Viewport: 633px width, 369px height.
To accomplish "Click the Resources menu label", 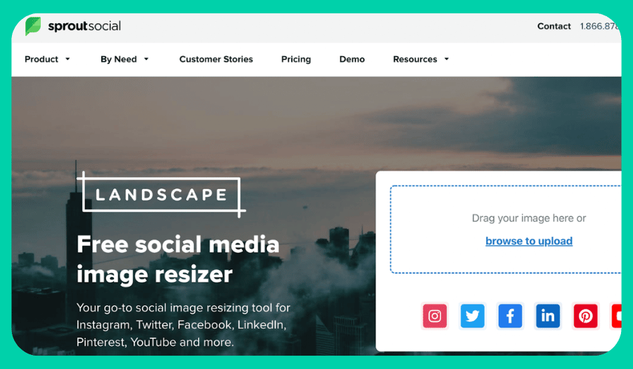I will (x=415, y=59).
